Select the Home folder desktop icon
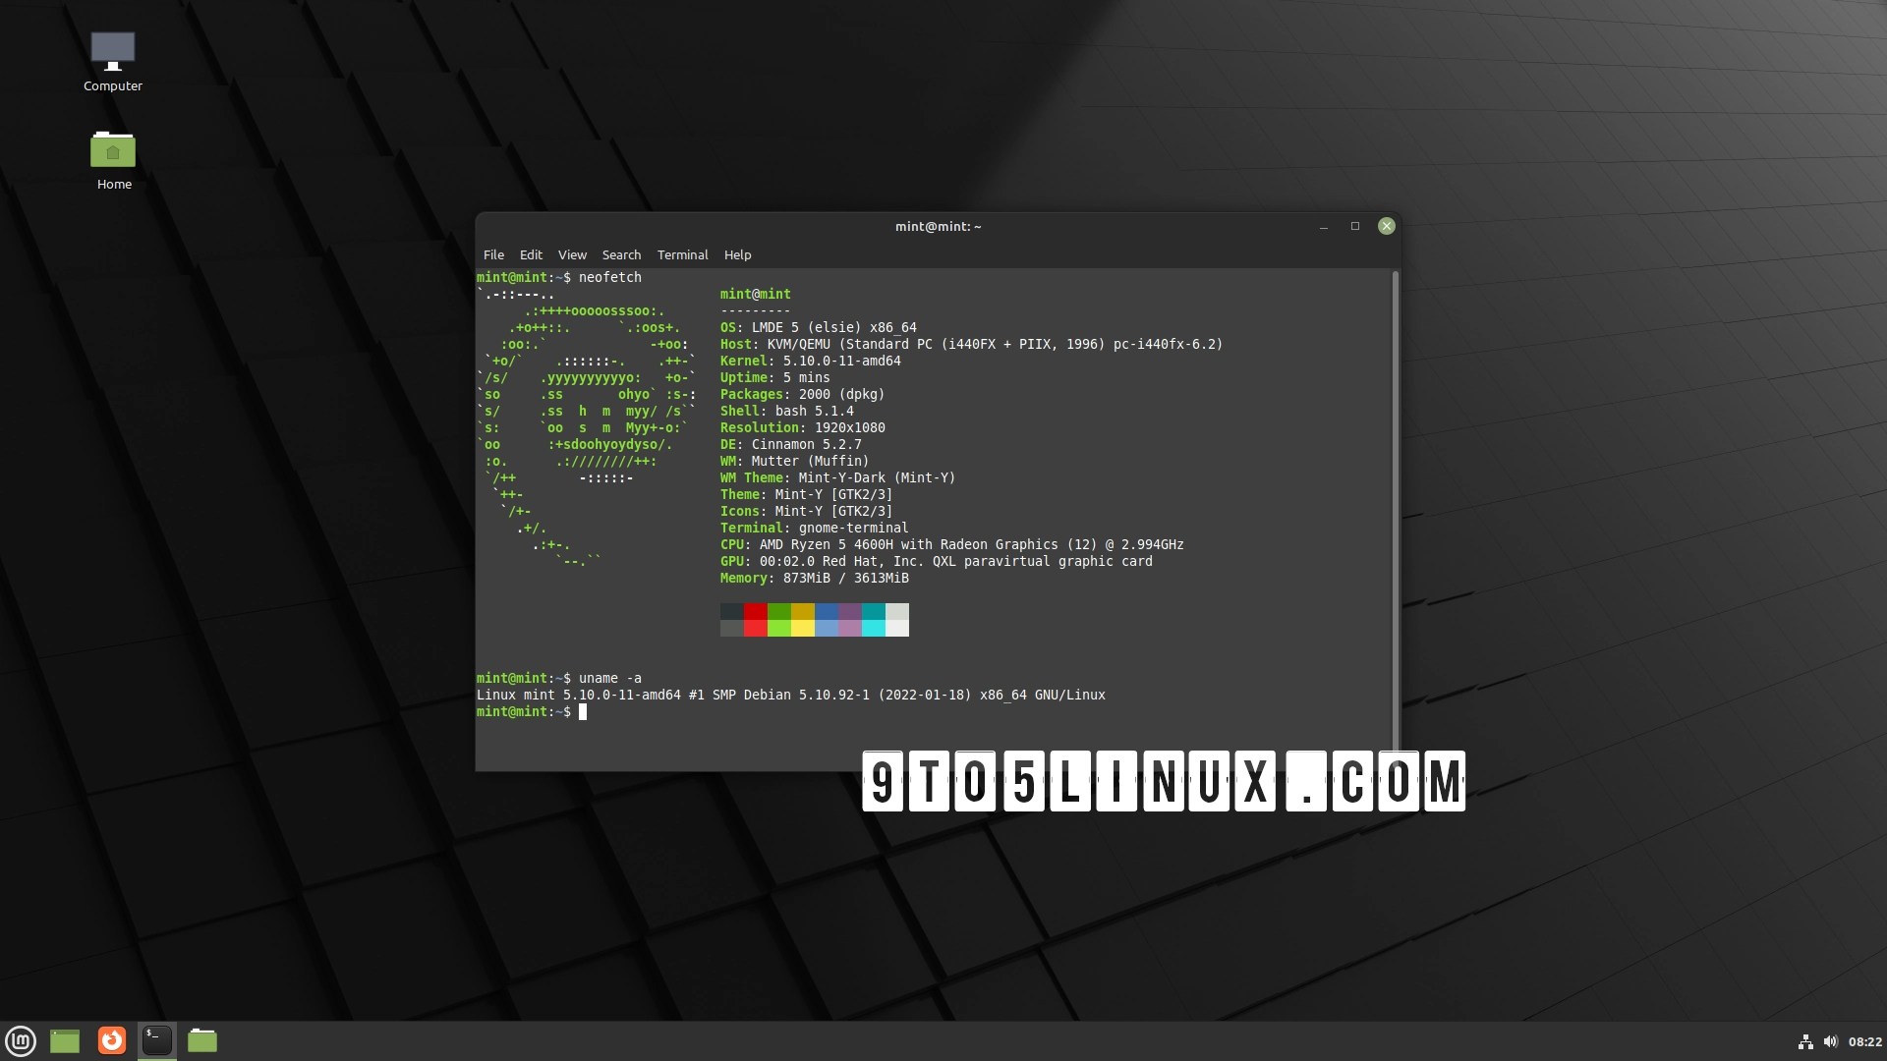The height and width of the screenshot is (1061, 1887). coord(113,149)
